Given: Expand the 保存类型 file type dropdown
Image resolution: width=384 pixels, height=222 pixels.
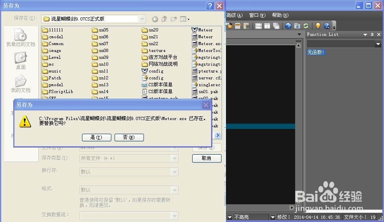Looking at the screenshot, I should 175,158.
